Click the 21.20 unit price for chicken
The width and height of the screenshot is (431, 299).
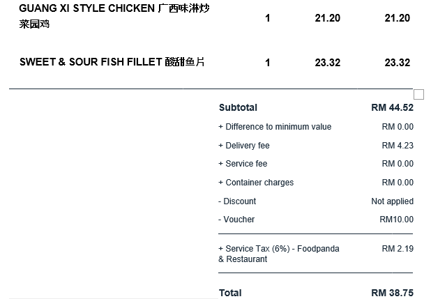(x=327, y=18)
